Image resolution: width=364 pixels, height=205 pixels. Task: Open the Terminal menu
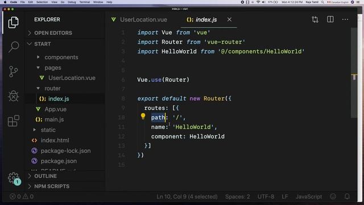85,2
